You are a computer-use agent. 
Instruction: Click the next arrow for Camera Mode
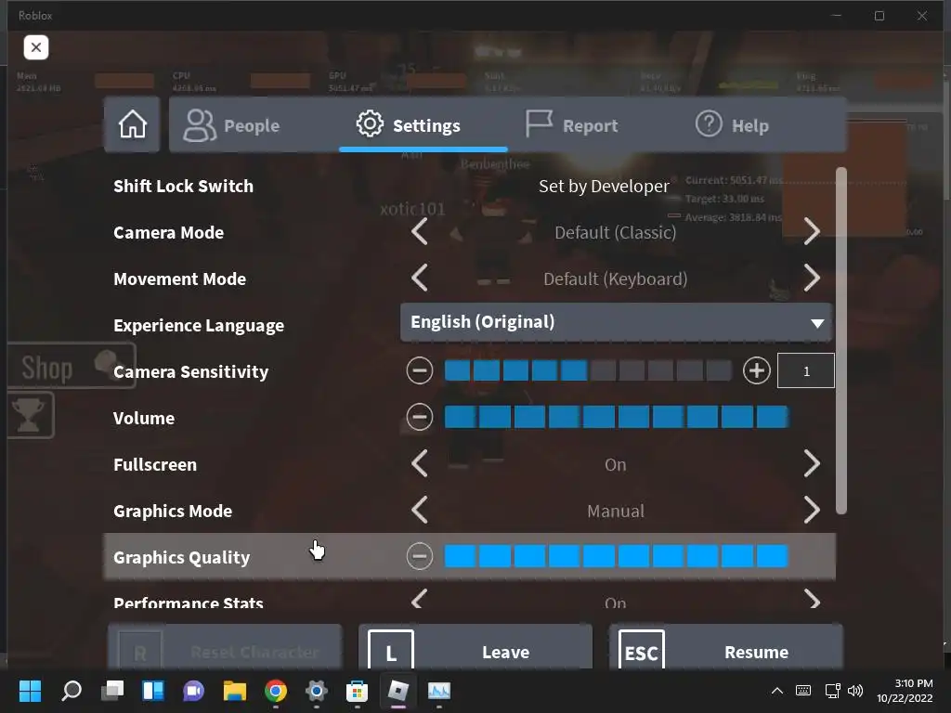(812, 232)
